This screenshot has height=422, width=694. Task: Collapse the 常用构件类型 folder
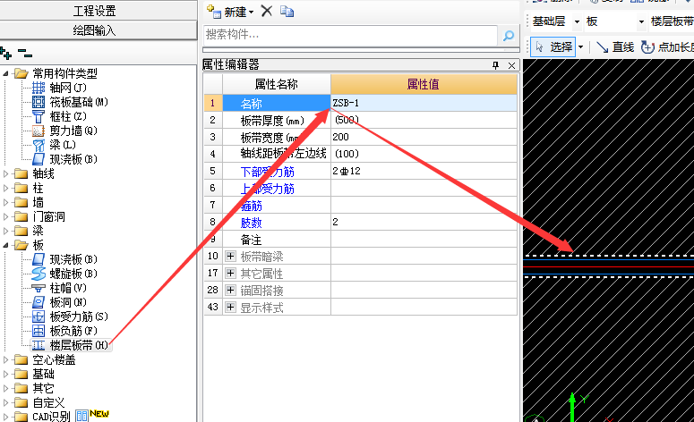[5, 73]
